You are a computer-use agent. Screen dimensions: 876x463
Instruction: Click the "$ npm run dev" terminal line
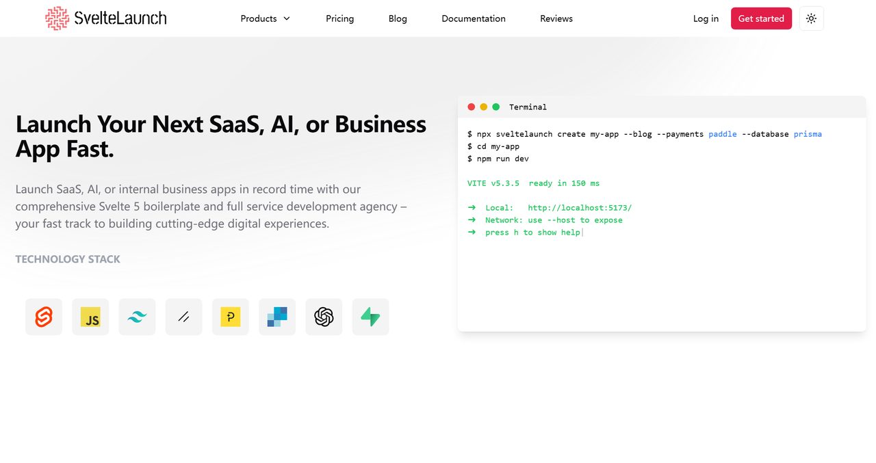point(498,159)
